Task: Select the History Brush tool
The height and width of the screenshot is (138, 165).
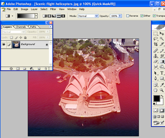Action: (162, 56)
